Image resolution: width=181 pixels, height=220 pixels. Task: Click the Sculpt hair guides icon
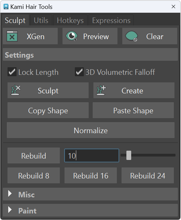tap(16, 90)
